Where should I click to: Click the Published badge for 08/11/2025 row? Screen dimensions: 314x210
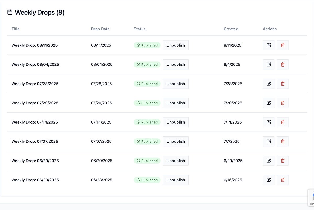[x=147, y=45]
